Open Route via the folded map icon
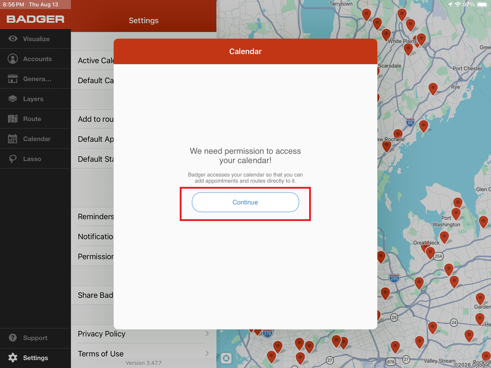Image resolution: width=491 pixels, height=368 pixels. point(13,119)
